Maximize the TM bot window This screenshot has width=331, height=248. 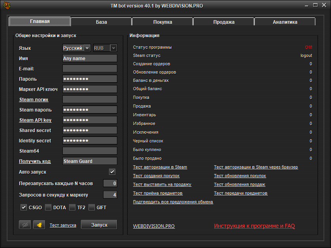coord(315,5)
